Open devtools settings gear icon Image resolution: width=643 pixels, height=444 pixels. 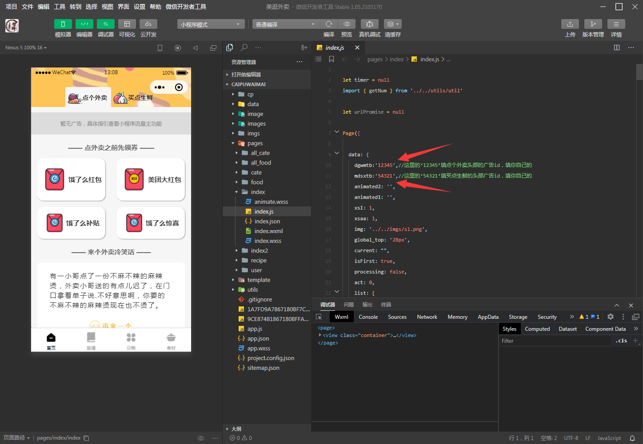tap(611, 317)
